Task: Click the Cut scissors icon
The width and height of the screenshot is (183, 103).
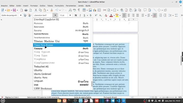Action: (x=36, y=10)
